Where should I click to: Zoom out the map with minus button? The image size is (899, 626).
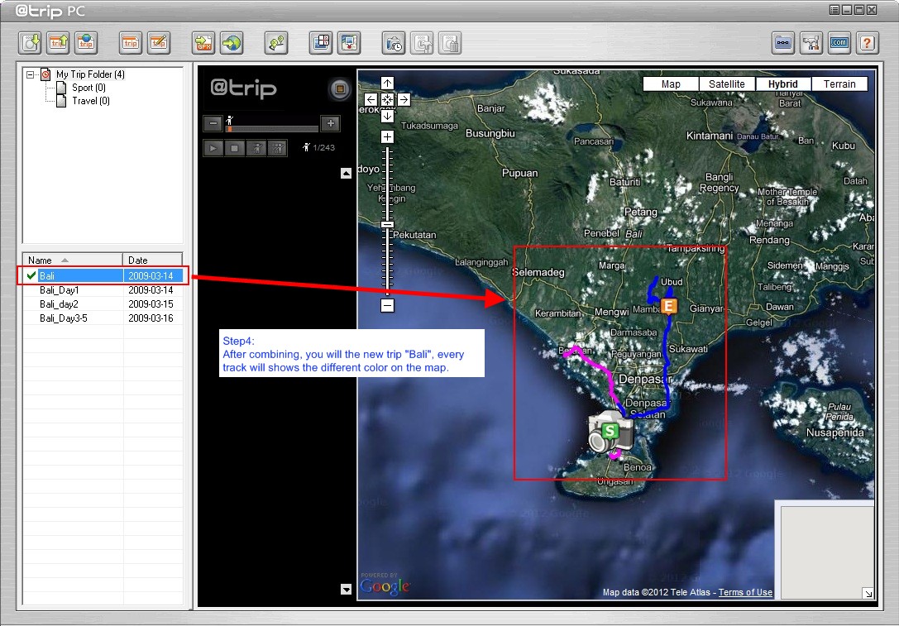tap(388, 305)
